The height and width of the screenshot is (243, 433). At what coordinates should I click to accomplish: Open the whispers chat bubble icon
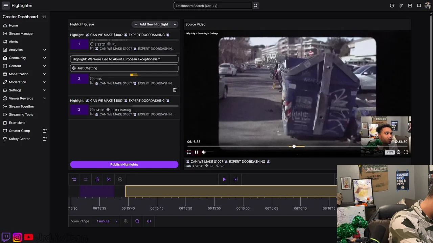pyautogui.click(x=419, y=6)
